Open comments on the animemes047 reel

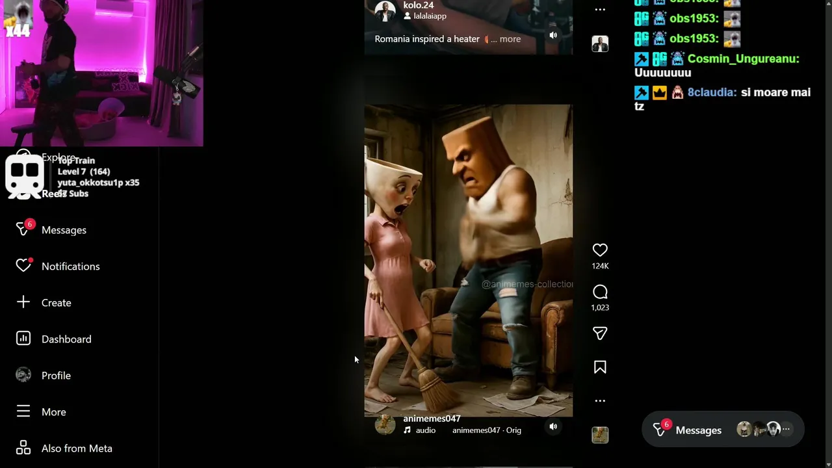coord(600,292)
